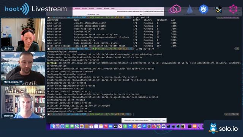Screen dimensions: 243x137
Task: Launch Visual Studio Code from the dock
Action: coord(139,126)
